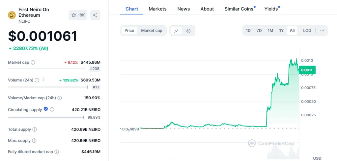Toggle chart to Price view
This screenshot has height=161, width=337.
click(129, 31)
